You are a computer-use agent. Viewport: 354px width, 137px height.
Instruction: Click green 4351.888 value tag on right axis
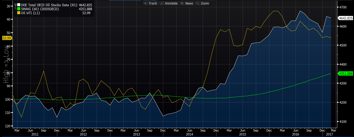coord(346,73)
